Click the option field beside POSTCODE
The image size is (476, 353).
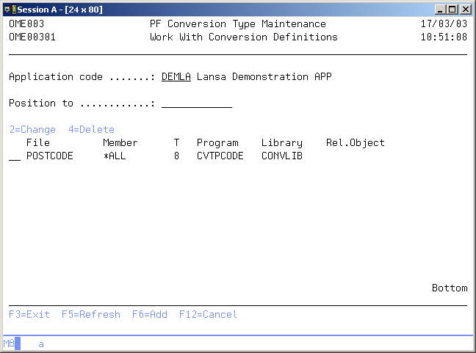(x=15, y=156)
